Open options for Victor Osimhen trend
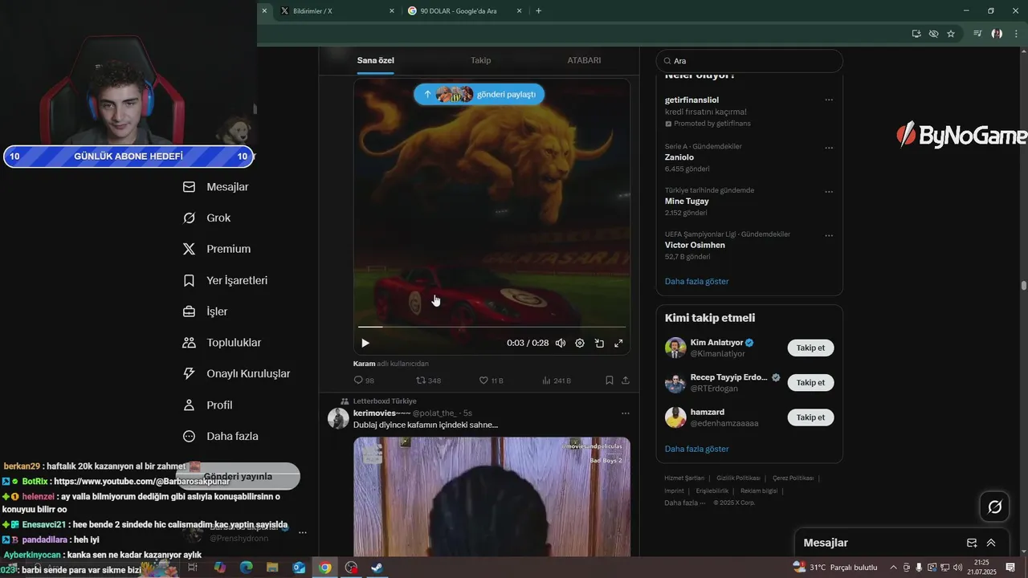This screenshot has height=578, width=1028. [829, 236]
